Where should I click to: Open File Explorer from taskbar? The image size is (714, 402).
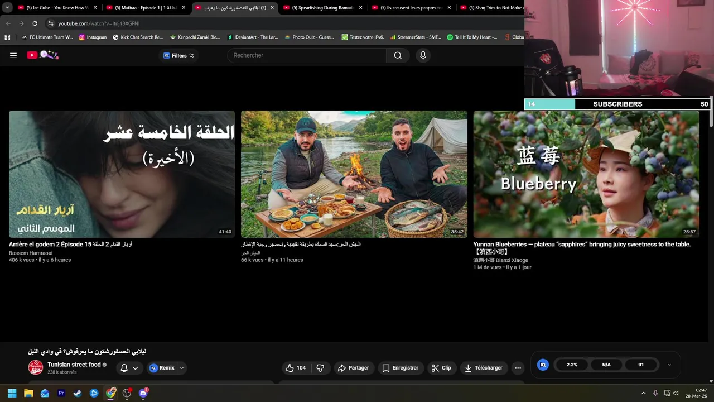[28, 393]
